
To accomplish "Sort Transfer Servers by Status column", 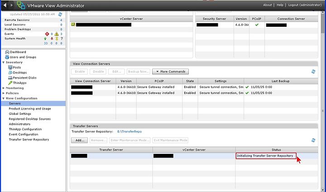I will 277,150.
